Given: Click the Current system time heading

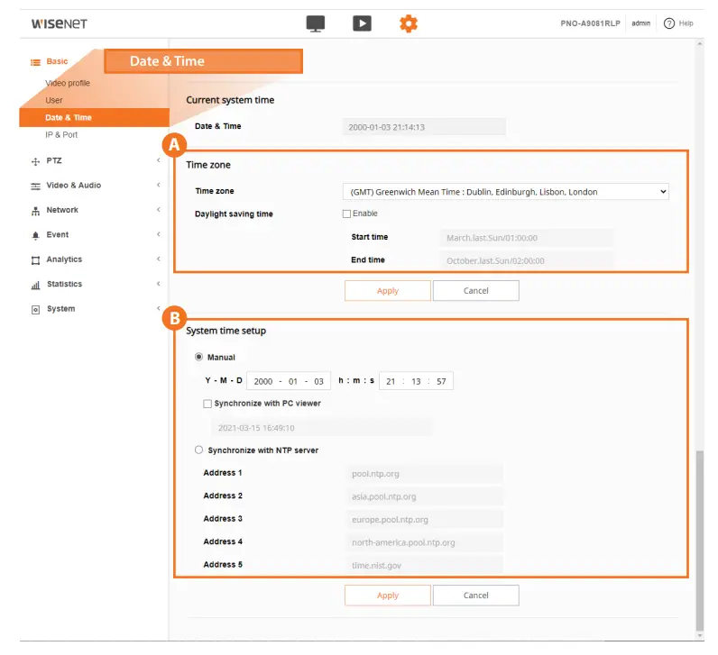Looking at the screenshot, I should [230, 100].
